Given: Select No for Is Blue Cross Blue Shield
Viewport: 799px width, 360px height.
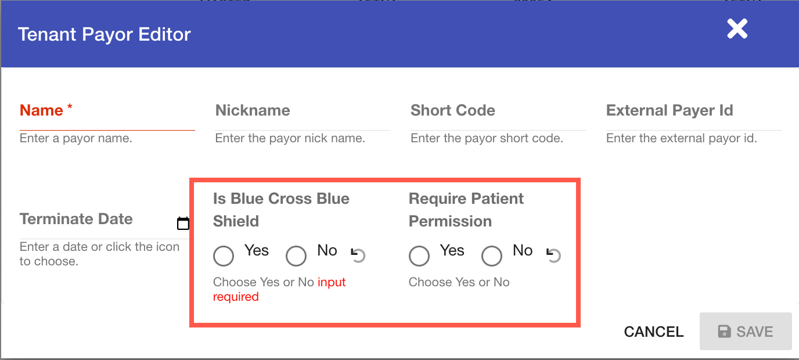Looking at the screenshot, I should [296, 255].
